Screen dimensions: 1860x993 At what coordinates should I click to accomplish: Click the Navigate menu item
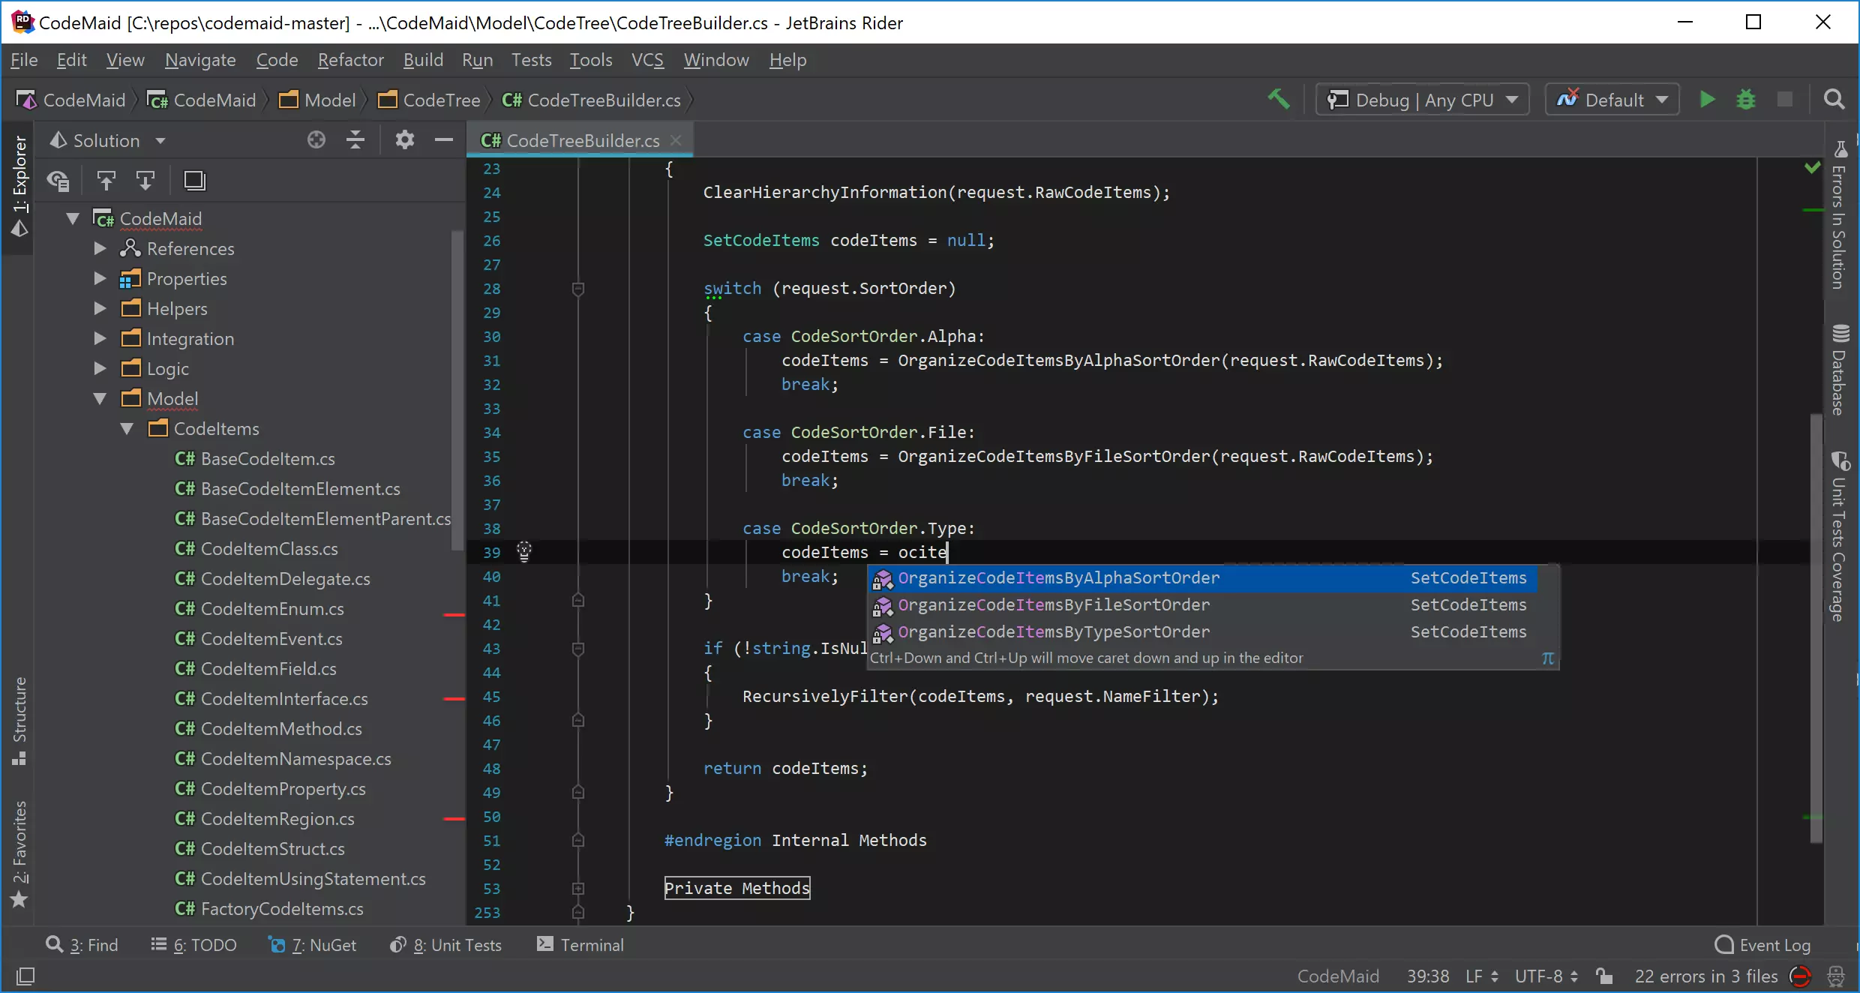pos(200,60)
